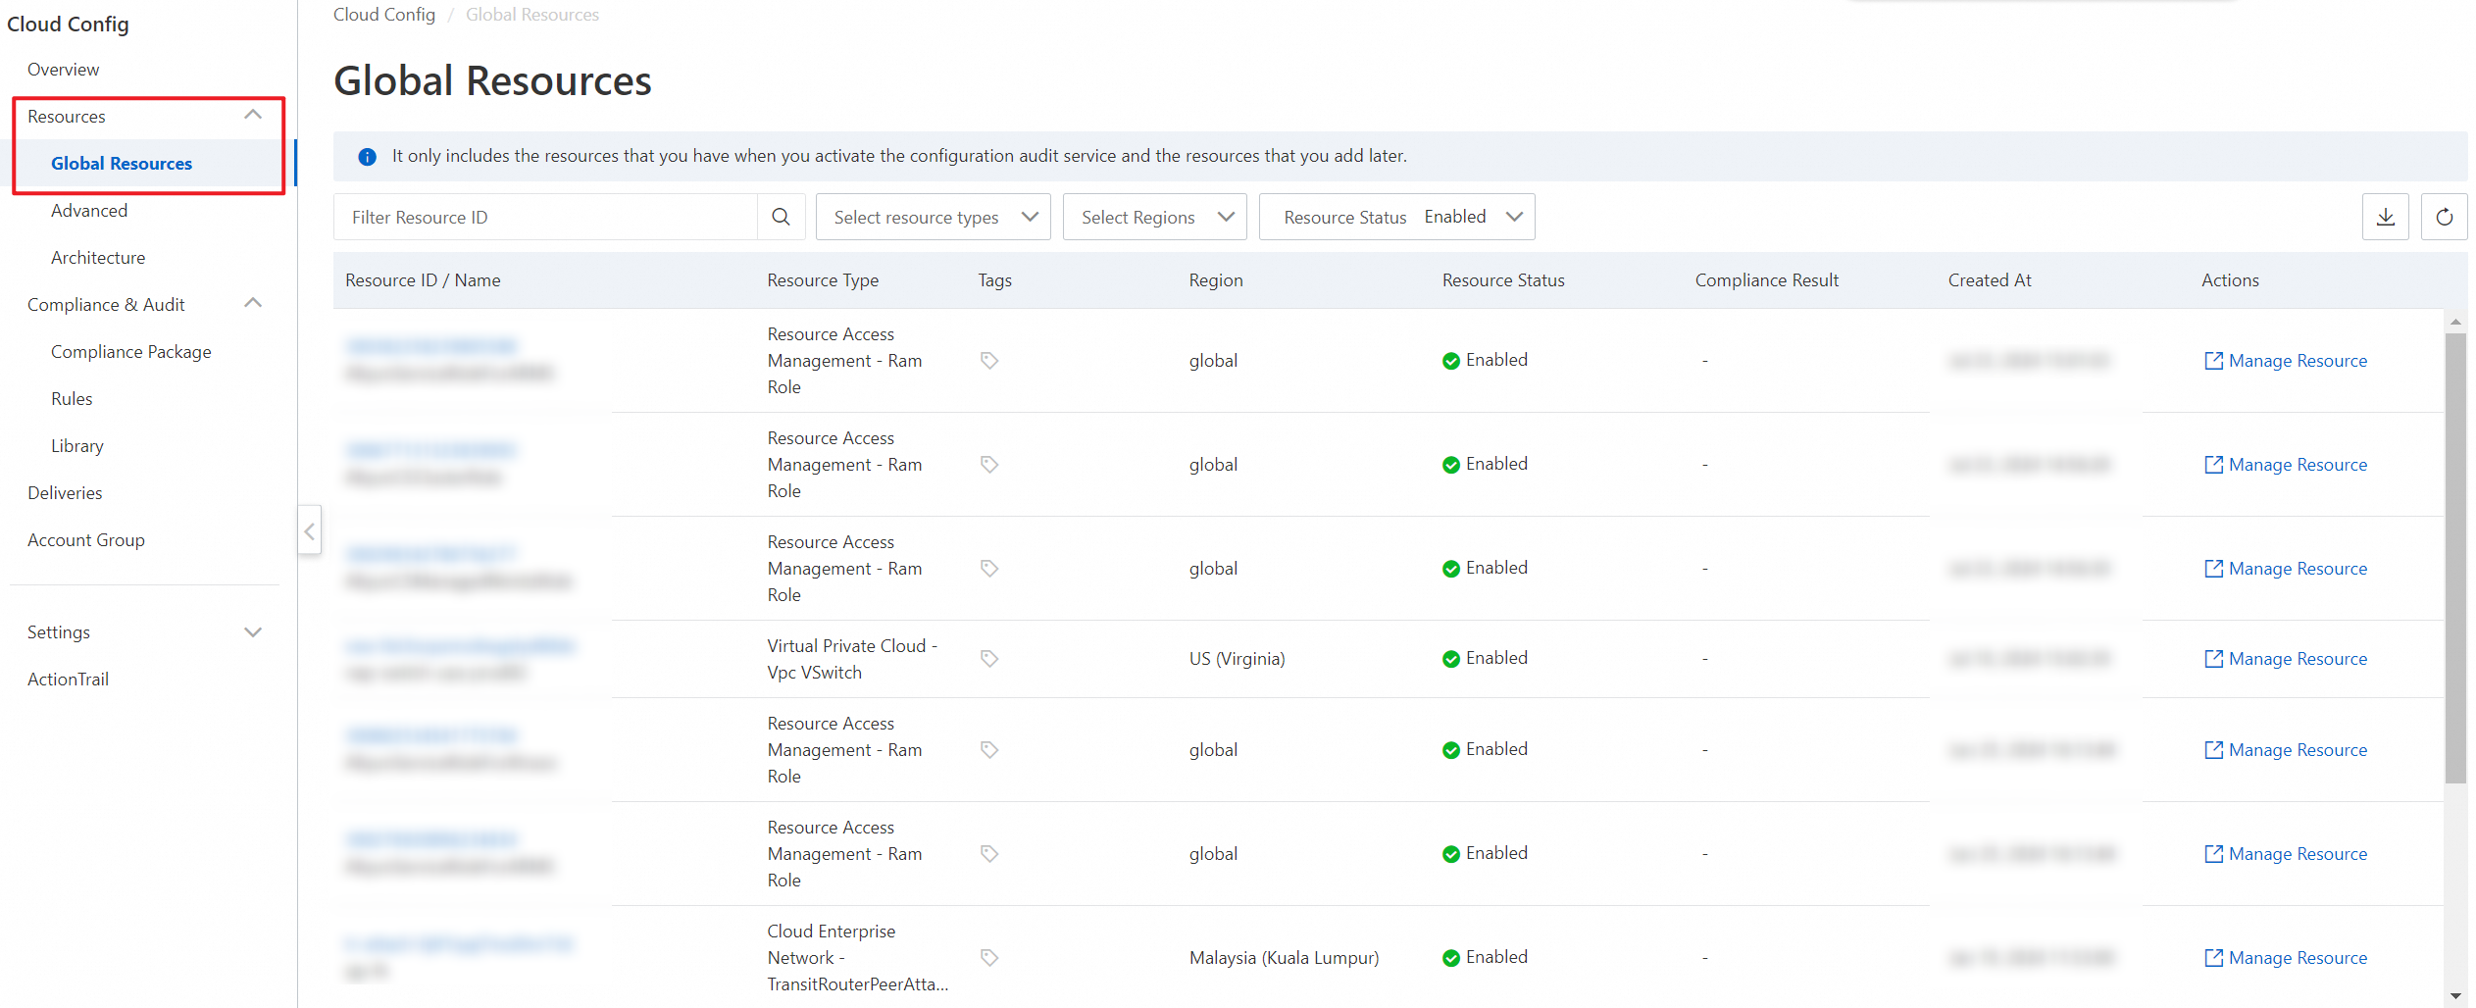This screenshot has height=1008, width=2476.
Task: Click Malaysia (Kuala Lumpur) region cell
Action: coord(1284,958)
